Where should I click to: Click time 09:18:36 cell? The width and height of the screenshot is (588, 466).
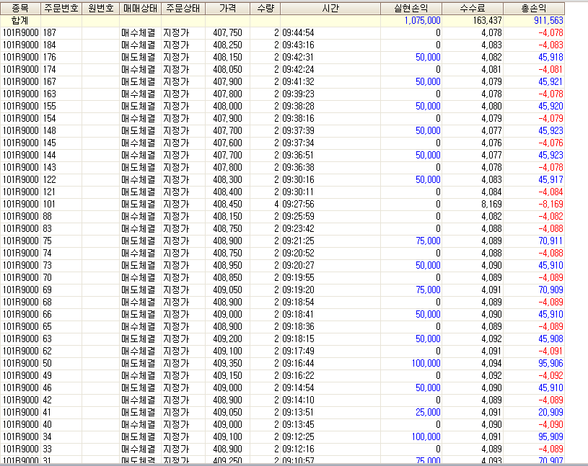point(298,327)
